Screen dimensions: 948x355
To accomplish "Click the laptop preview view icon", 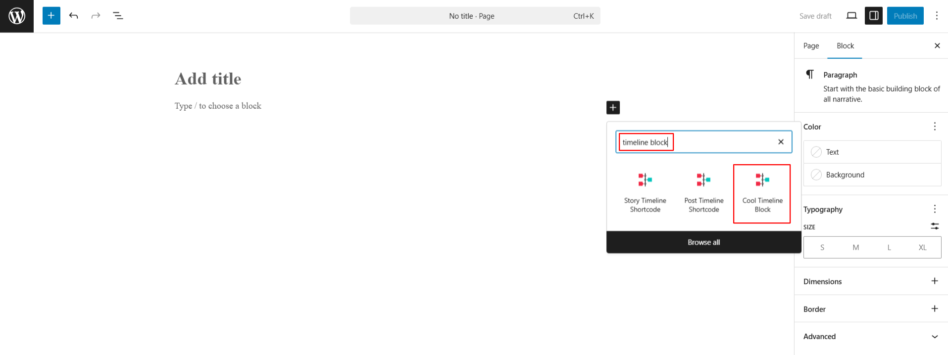I will 851,16.
